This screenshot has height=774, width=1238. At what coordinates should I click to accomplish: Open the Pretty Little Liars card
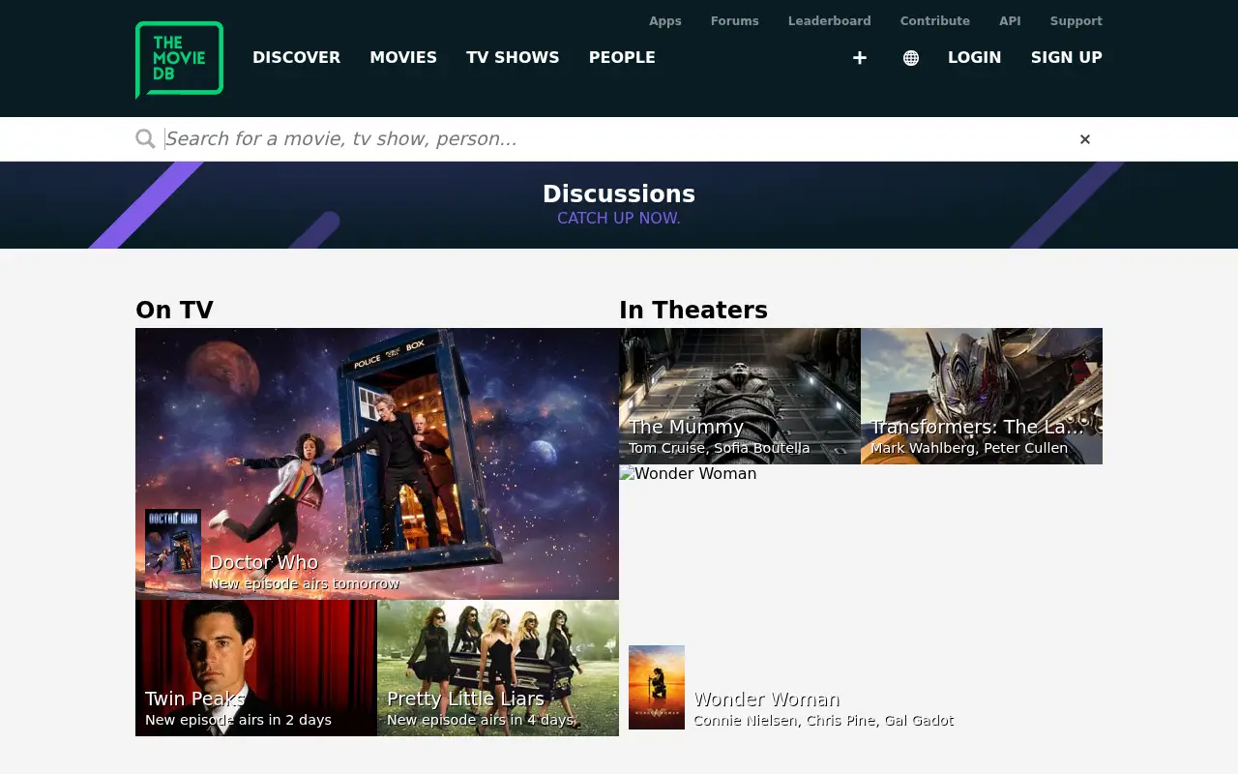pos(498,669)
